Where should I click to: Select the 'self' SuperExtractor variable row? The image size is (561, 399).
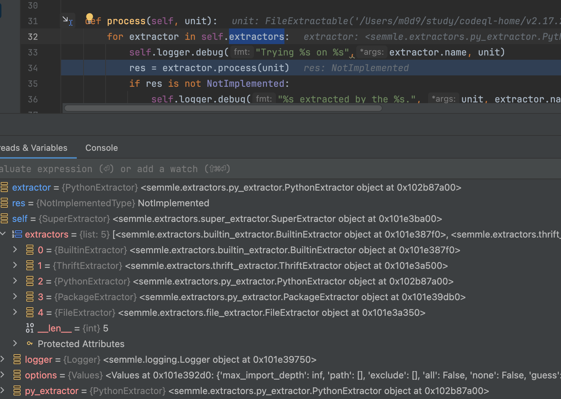tap(280, 219)
